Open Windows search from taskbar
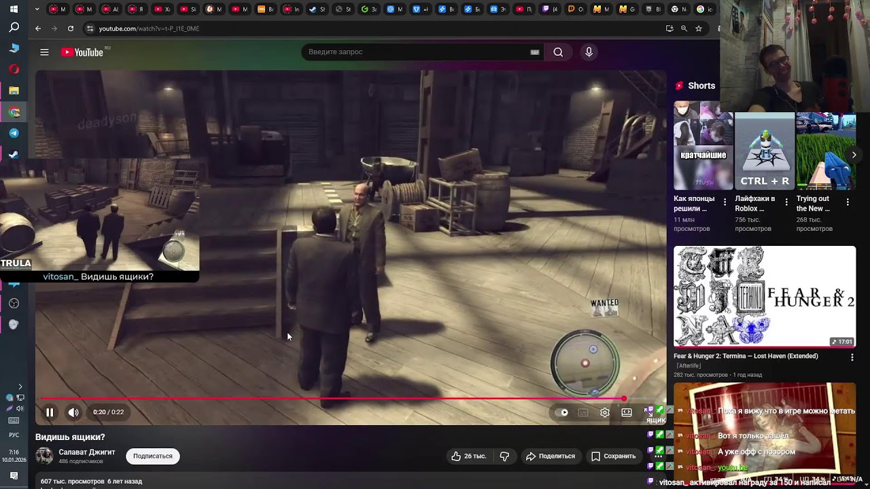 tap(14, 28)
